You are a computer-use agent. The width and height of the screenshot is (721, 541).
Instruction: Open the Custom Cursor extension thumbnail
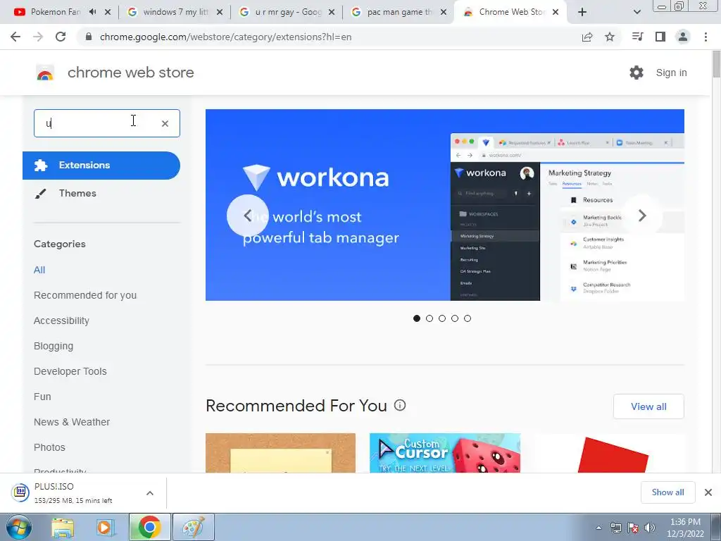click(445, 453)
